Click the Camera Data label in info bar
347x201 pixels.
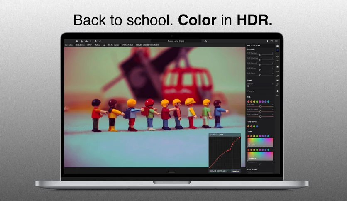click(69, 45)
